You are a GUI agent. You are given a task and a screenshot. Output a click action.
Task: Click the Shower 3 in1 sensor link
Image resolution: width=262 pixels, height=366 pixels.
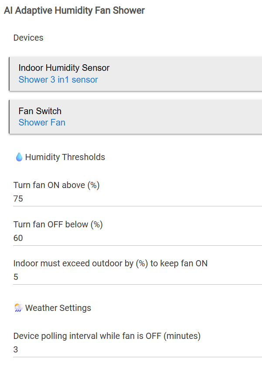tap(58, 80)
